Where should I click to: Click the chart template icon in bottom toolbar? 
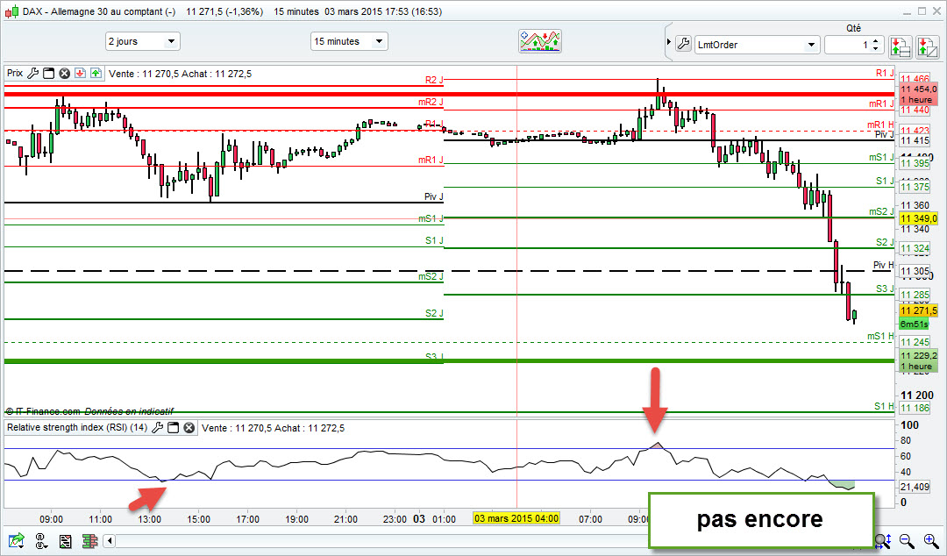coord(65,540)
